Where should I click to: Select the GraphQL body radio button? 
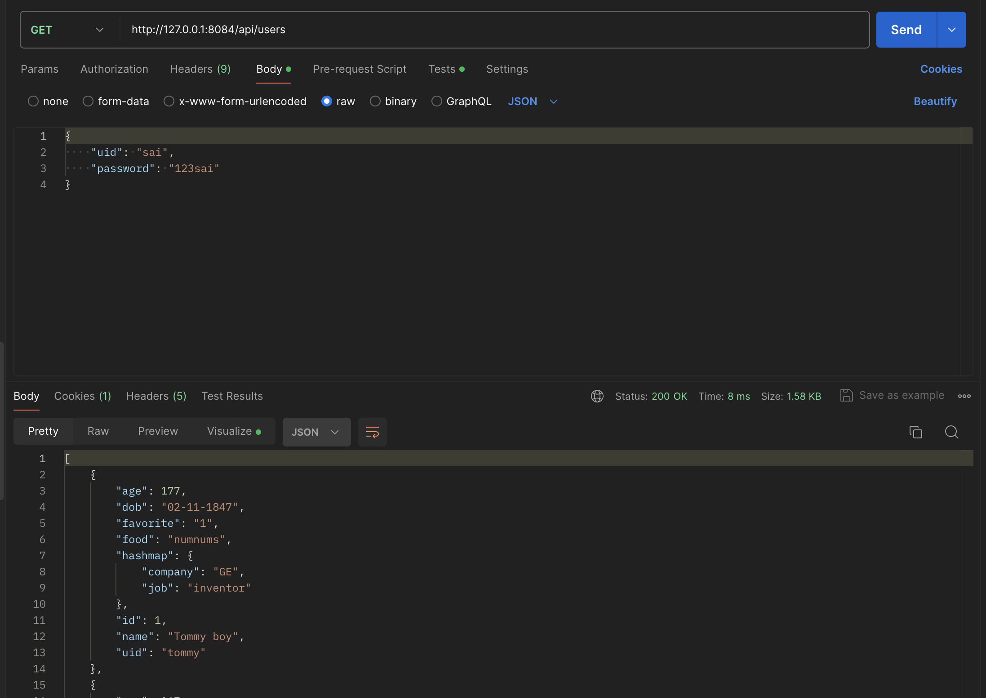pos(437,102)
